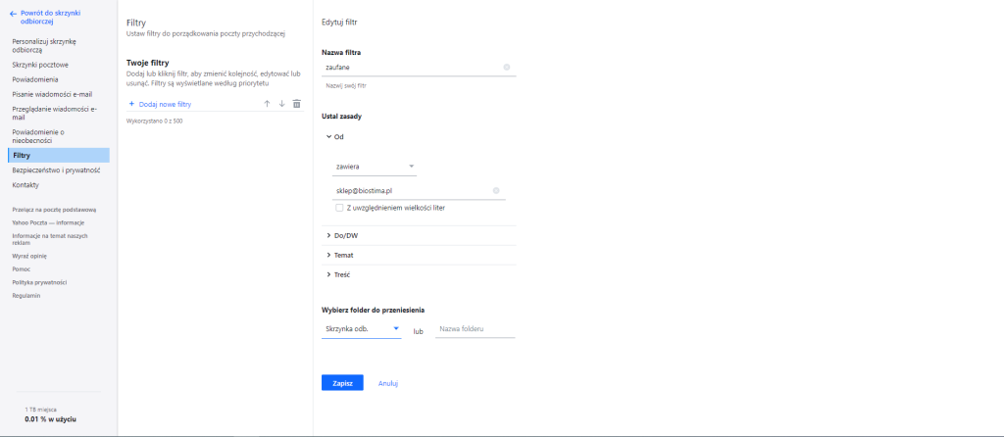Open 'Polityka prywatności' link
This screenshot has height=437, width=1004.
coord(39,282)
